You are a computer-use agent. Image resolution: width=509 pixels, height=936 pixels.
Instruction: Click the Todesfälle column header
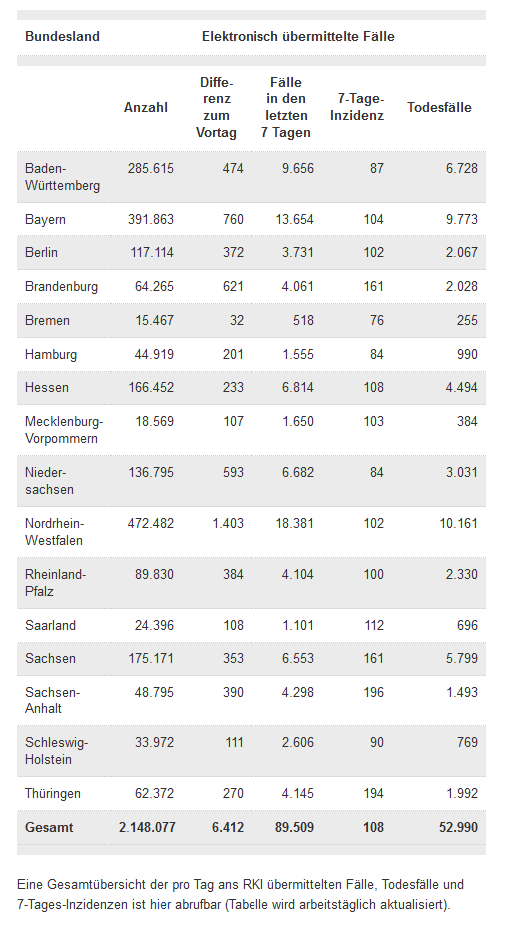coord(440,108)
